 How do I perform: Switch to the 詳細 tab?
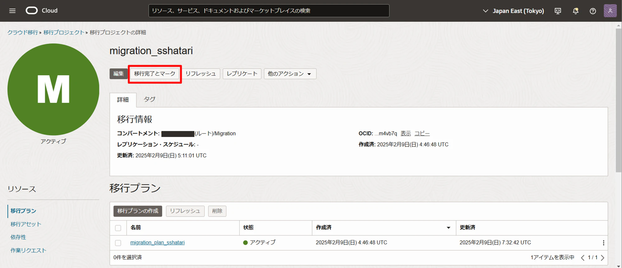[x=123, y=100]
